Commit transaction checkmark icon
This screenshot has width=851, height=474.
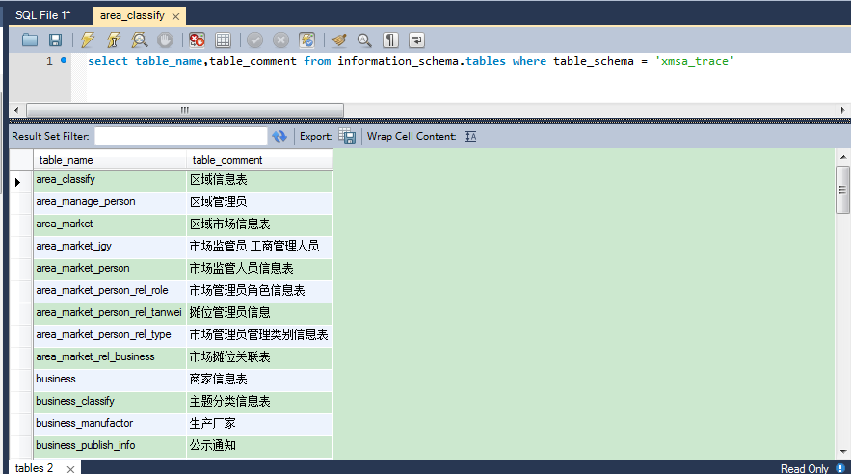coord(254,40)
